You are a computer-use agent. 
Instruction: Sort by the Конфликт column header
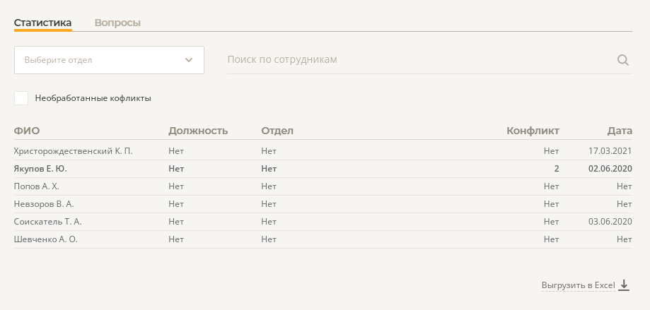533,131
